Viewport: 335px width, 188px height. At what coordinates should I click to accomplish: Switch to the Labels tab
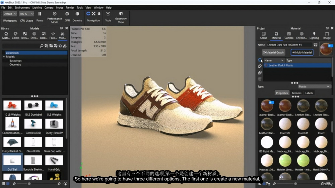pyautogui.click(x=309, y=93)
